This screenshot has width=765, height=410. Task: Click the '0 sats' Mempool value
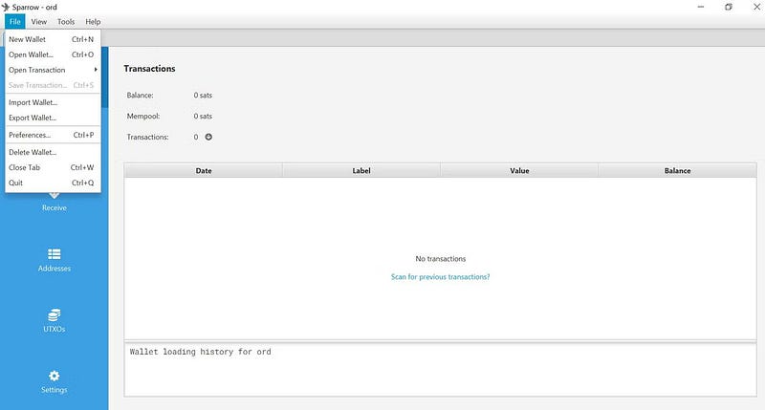(x=203, y=116)
